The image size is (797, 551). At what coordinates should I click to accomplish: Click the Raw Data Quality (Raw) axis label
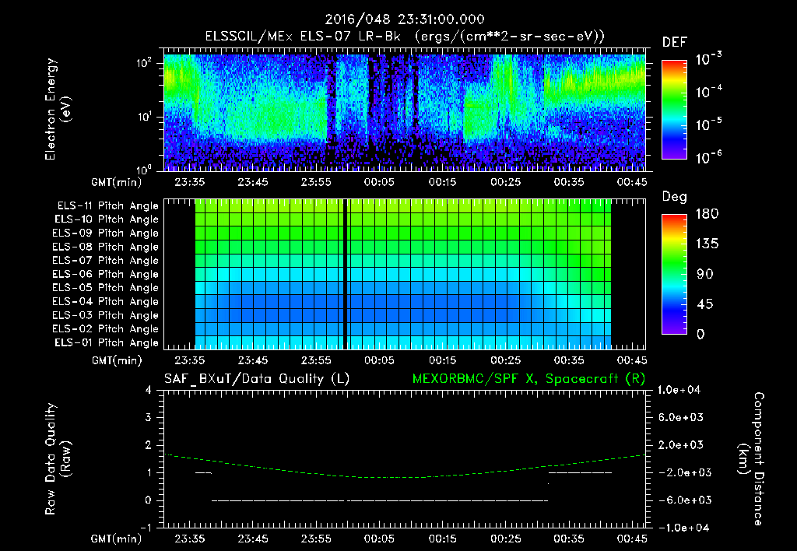(58, 459)
